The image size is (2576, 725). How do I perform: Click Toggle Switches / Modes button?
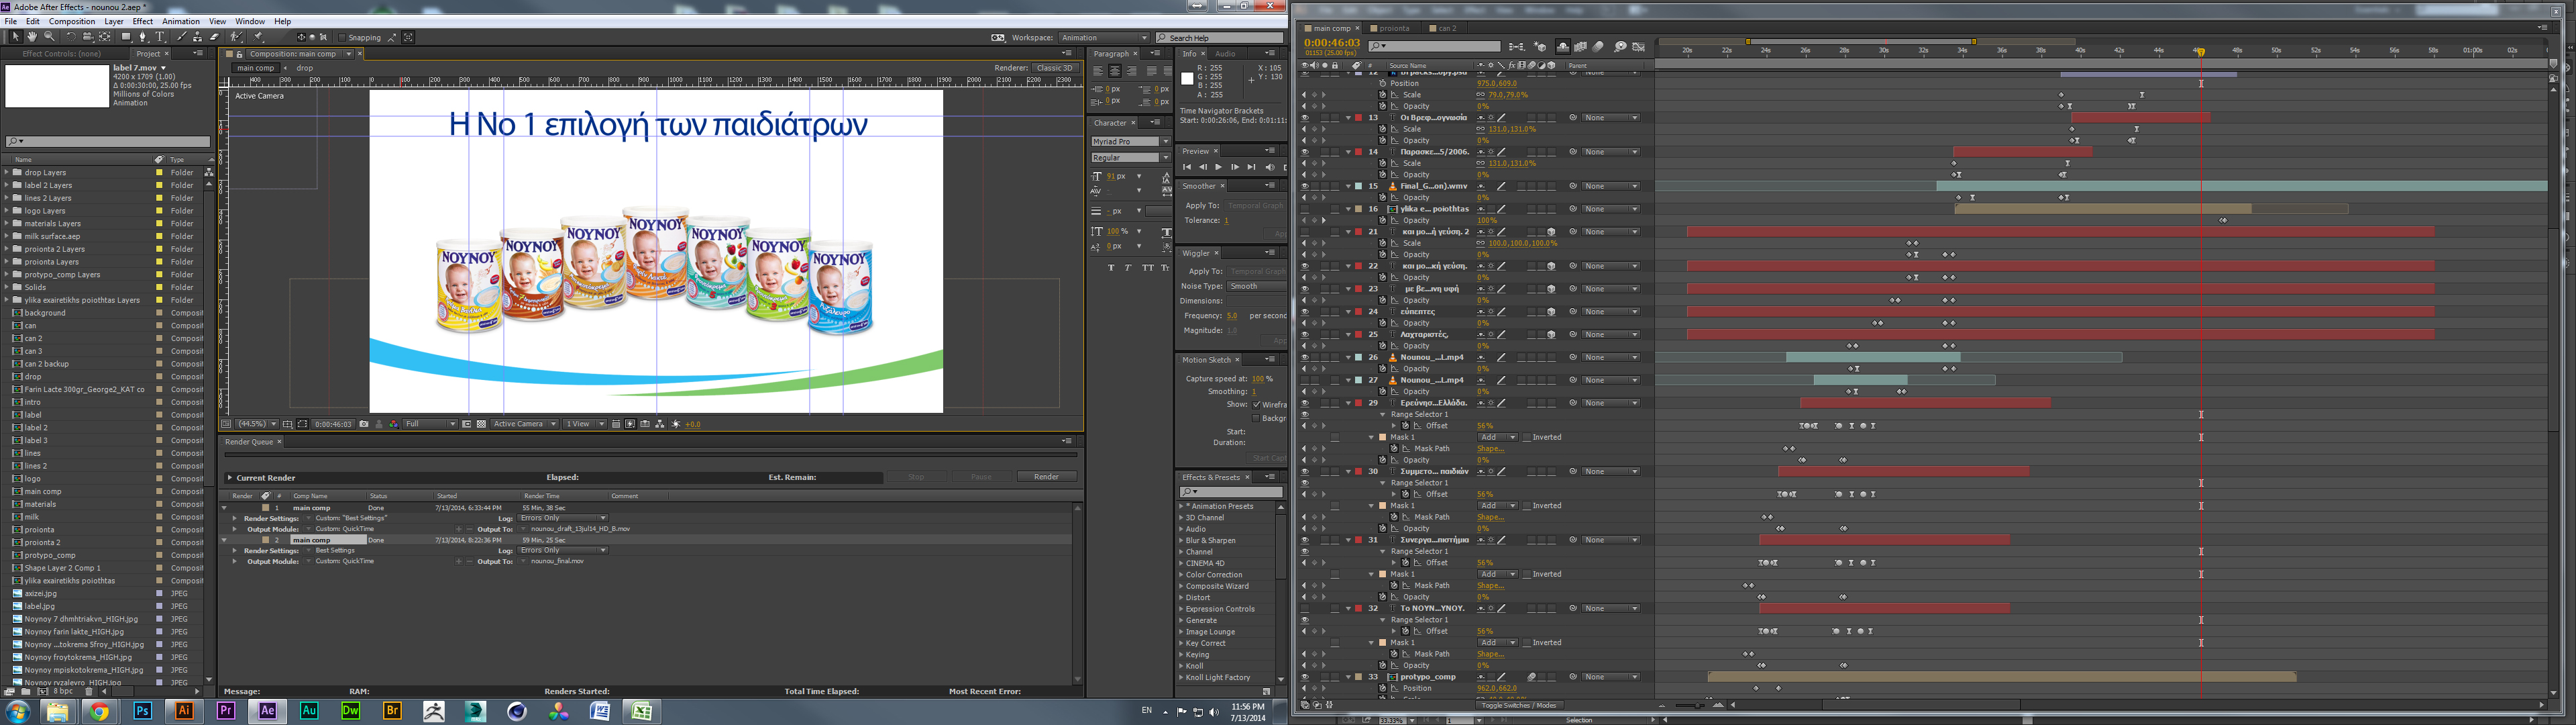1518,705
